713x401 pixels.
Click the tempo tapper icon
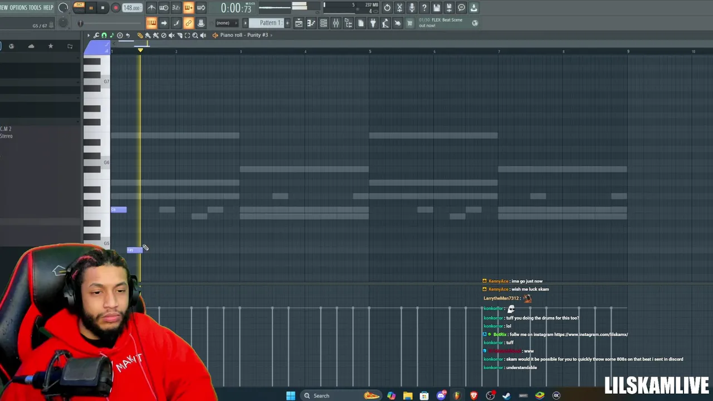click(x=385, y=23)
